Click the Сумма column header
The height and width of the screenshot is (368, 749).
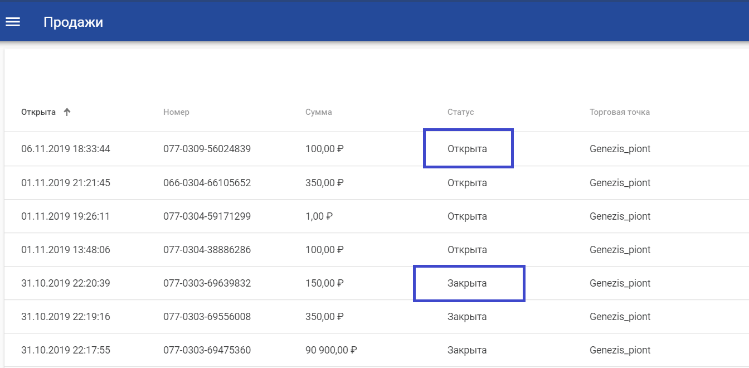[x=318, y=112]
